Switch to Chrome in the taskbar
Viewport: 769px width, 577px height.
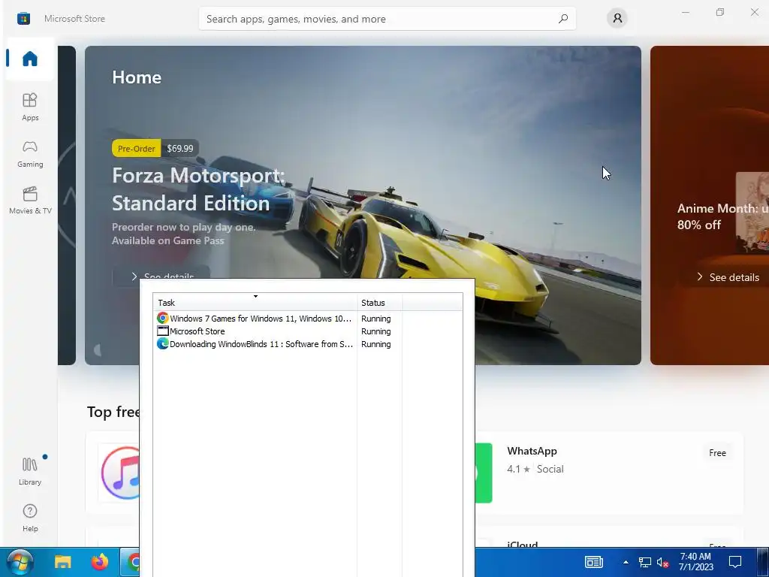point(130,562)
